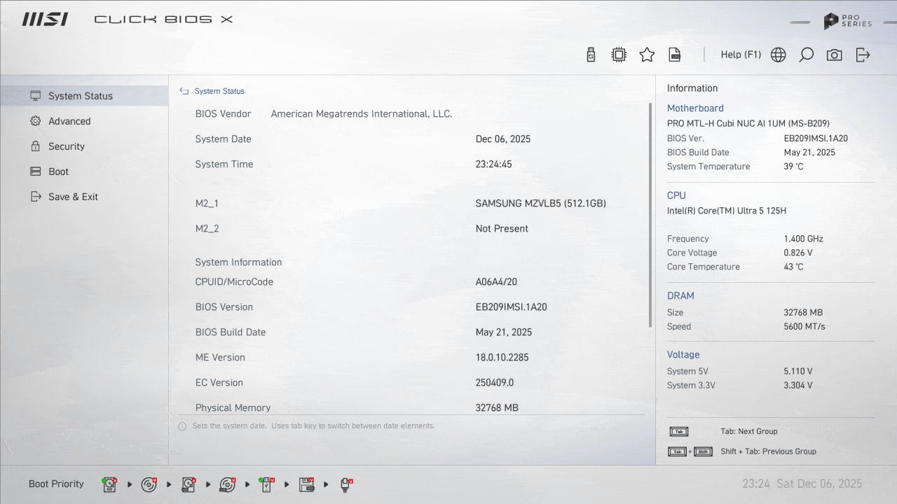Click the System Status list scrollbar
This screenshot has height=504, width=897.
(650, 215)
